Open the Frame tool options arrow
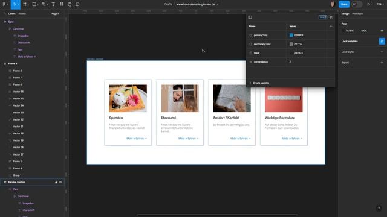 [x=28, y=4]
